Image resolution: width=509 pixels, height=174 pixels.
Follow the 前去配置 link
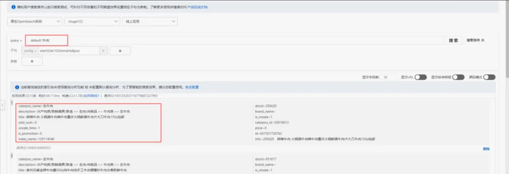192,87
